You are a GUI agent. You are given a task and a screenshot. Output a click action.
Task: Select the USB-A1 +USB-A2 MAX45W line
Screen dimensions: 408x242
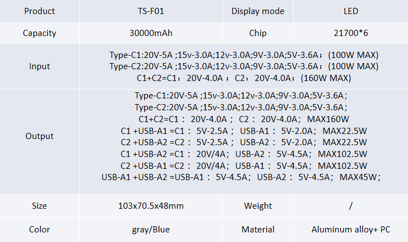241,177
